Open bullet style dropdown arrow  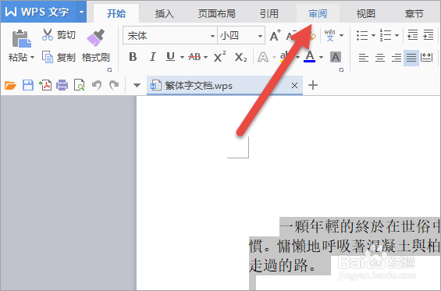373,35
